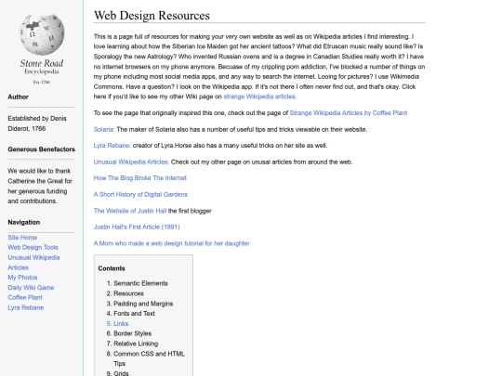Screen dimensions: 502x376
Task: Click the Author sidebar heading
Action: (x=18, y=97)
